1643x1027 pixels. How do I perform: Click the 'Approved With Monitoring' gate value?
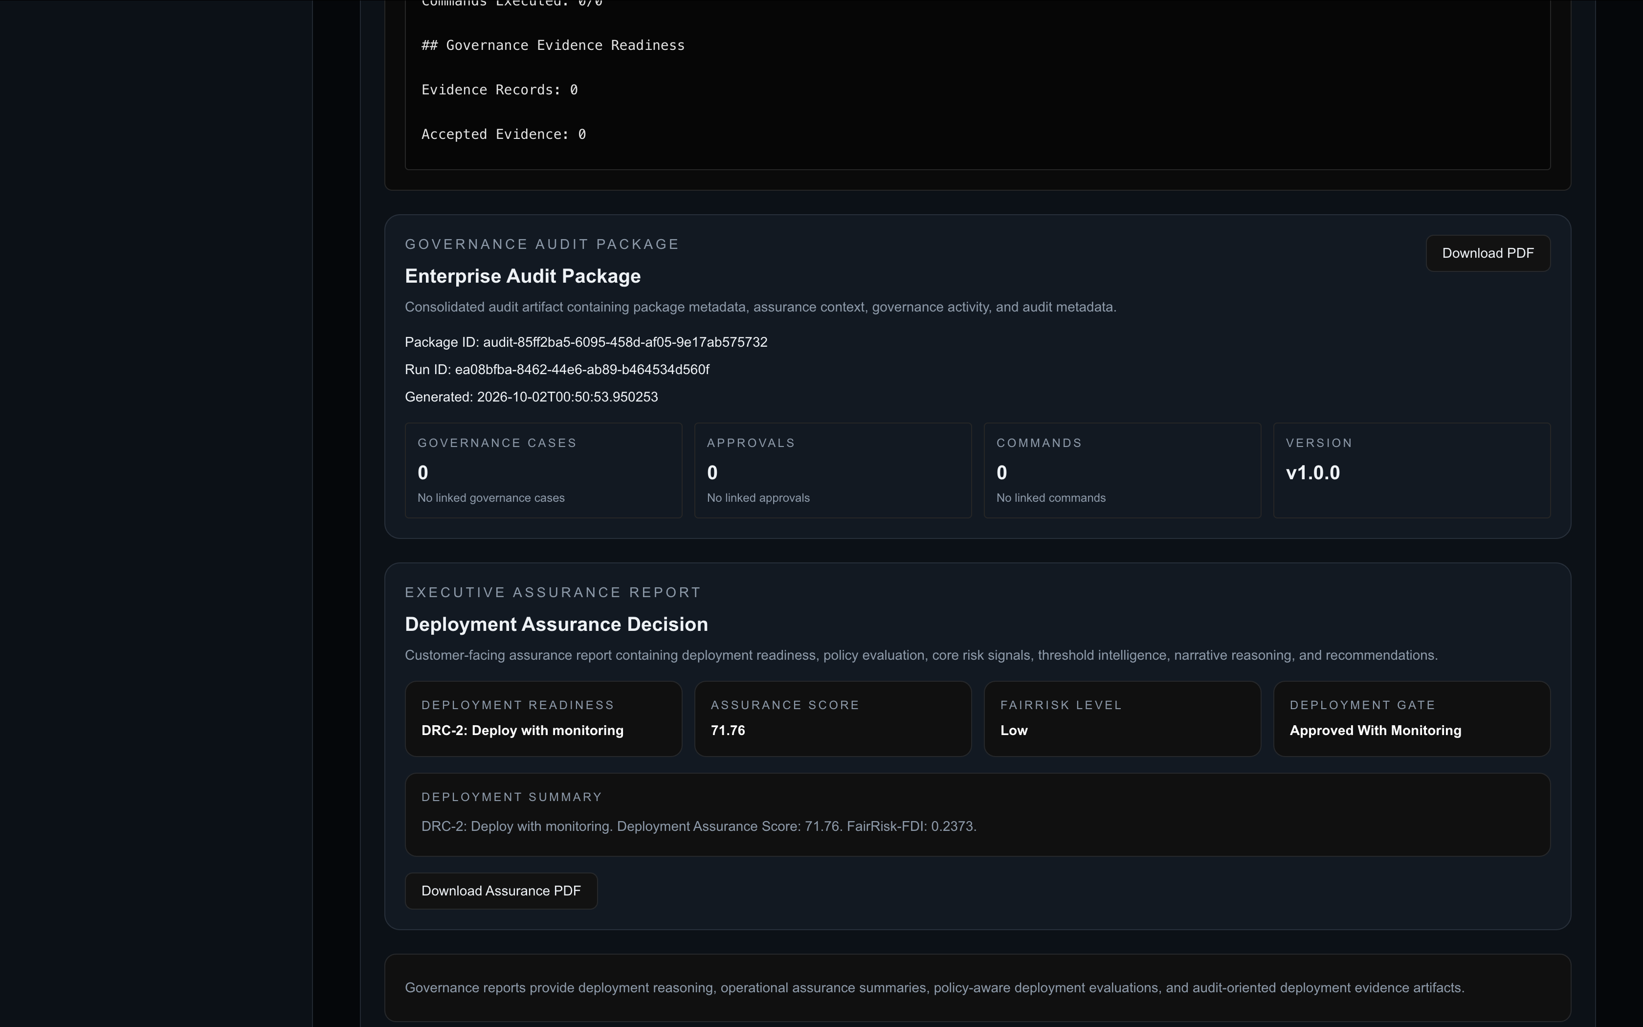click(1375, 730)
